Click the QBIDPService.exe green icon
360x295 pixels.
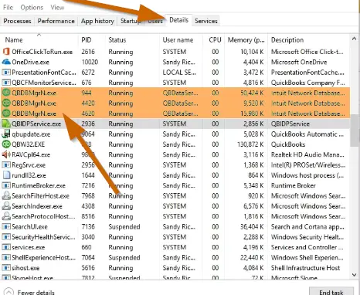[6, 124]
